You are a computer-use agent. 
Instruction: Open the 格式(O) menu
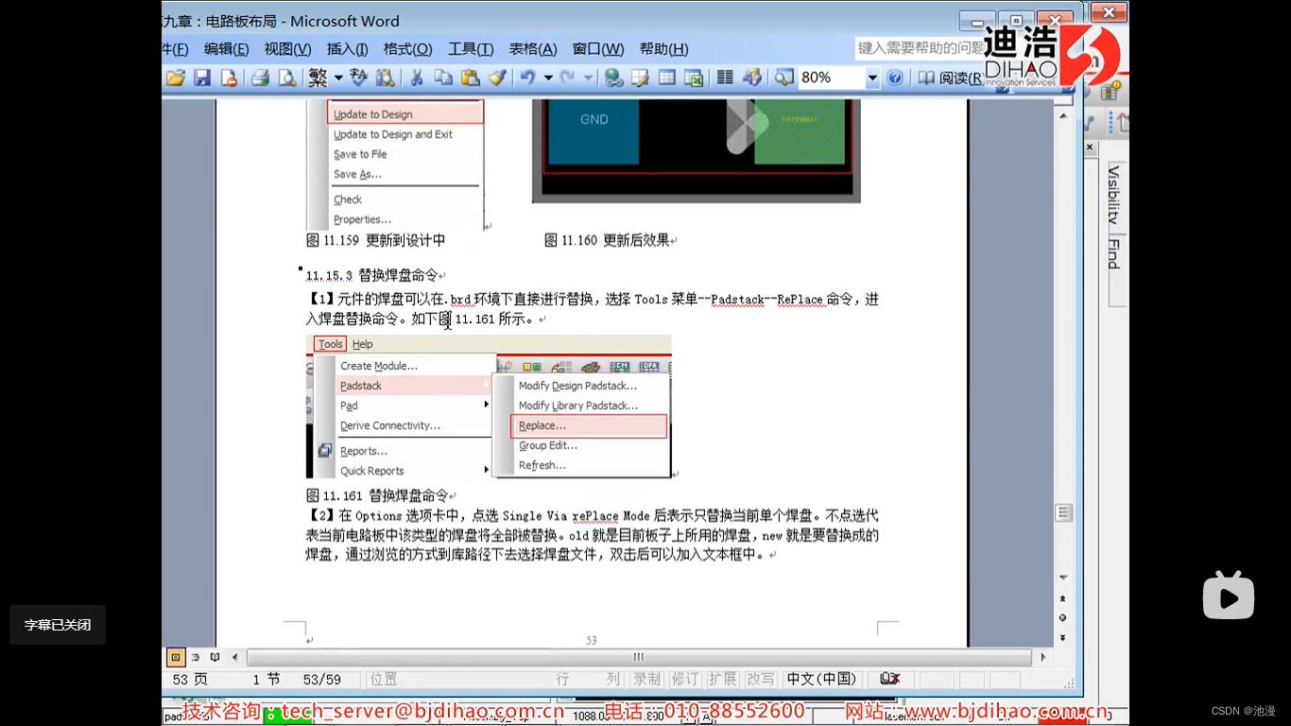tap(407, 49)
